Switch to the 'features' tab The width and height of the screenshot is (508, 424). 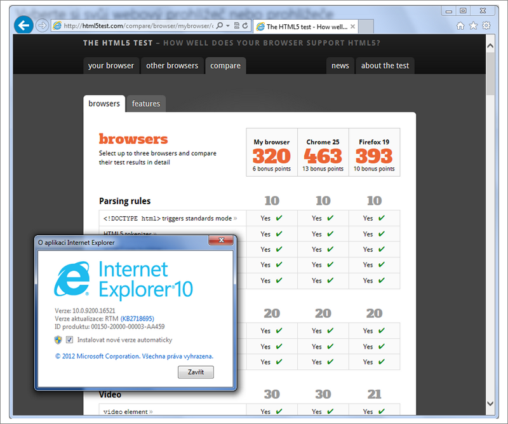(146, 104)
